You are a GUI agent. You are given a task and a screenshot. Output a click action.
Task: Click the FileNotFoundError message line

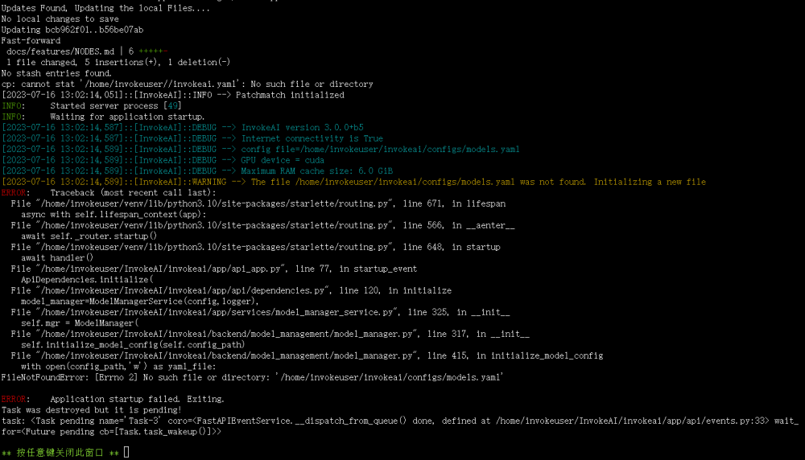click(x=252, y=377)
